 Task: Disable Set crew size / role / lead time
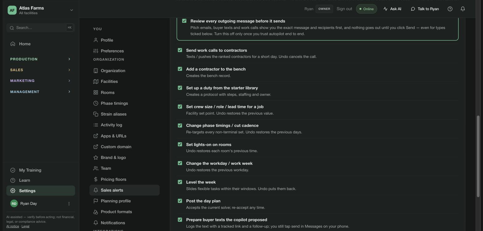180,107
